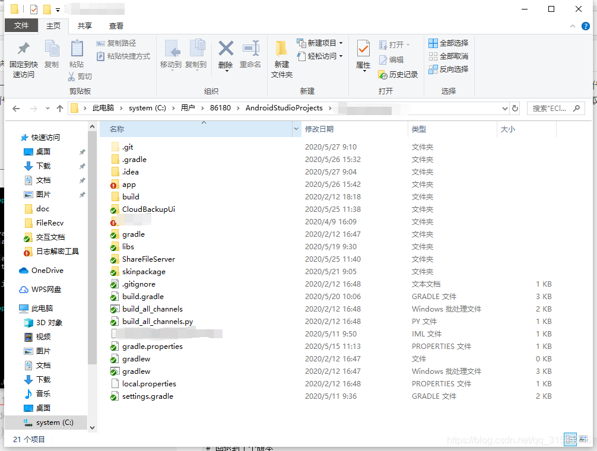Switch to large icons view in status bar
This screenshot has height=451, width=597.
point(583,440)
